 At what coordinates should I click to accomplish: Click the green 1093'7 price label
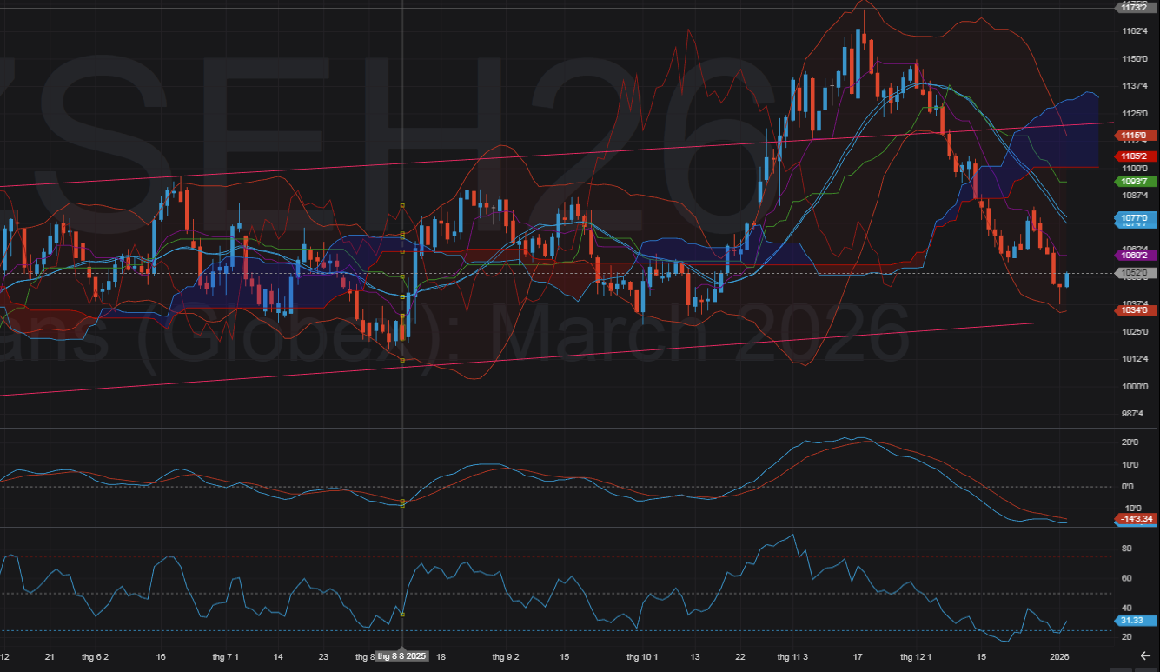coord(1135,181)
